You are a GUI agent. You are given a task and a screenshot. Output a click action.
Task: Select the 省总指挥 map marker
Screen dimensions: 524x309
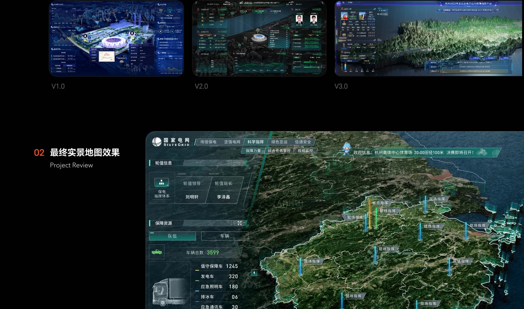(x=380, y=203)
